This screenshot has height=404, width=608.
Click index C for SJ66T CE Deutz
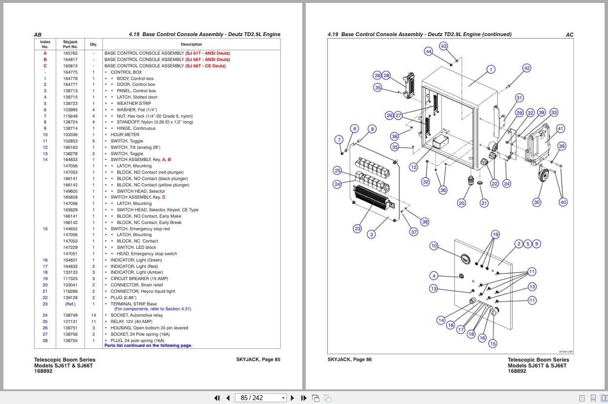[45, 66]
